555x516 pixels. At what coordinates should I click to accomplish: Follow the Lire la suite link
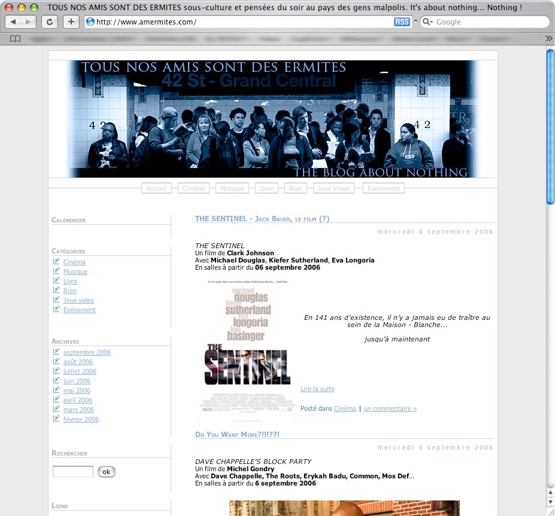tap(317, 389)
